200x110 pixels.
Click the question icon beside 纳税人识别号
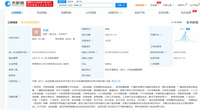point(97,52)
